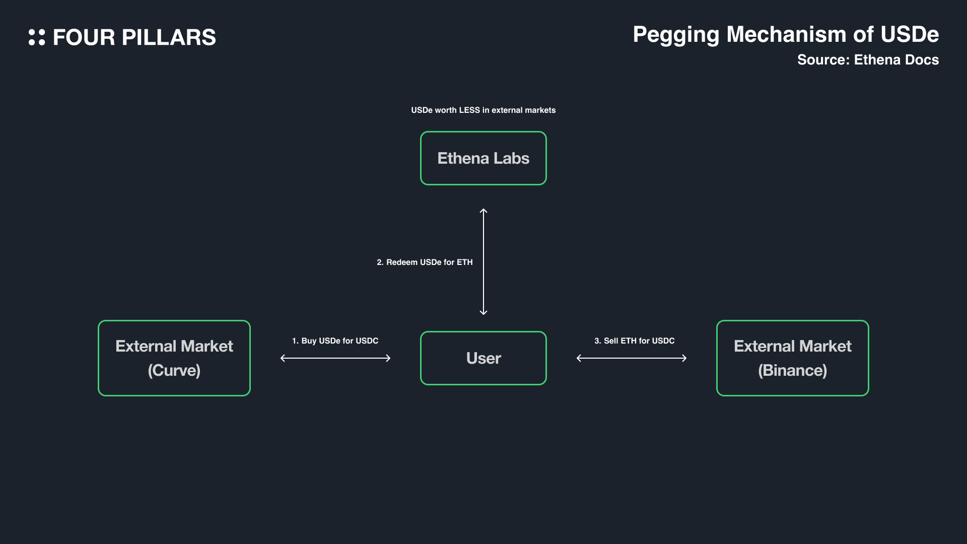
Task: Click the left arrowhead pointing toward Curve box
Action: (283, 358)
